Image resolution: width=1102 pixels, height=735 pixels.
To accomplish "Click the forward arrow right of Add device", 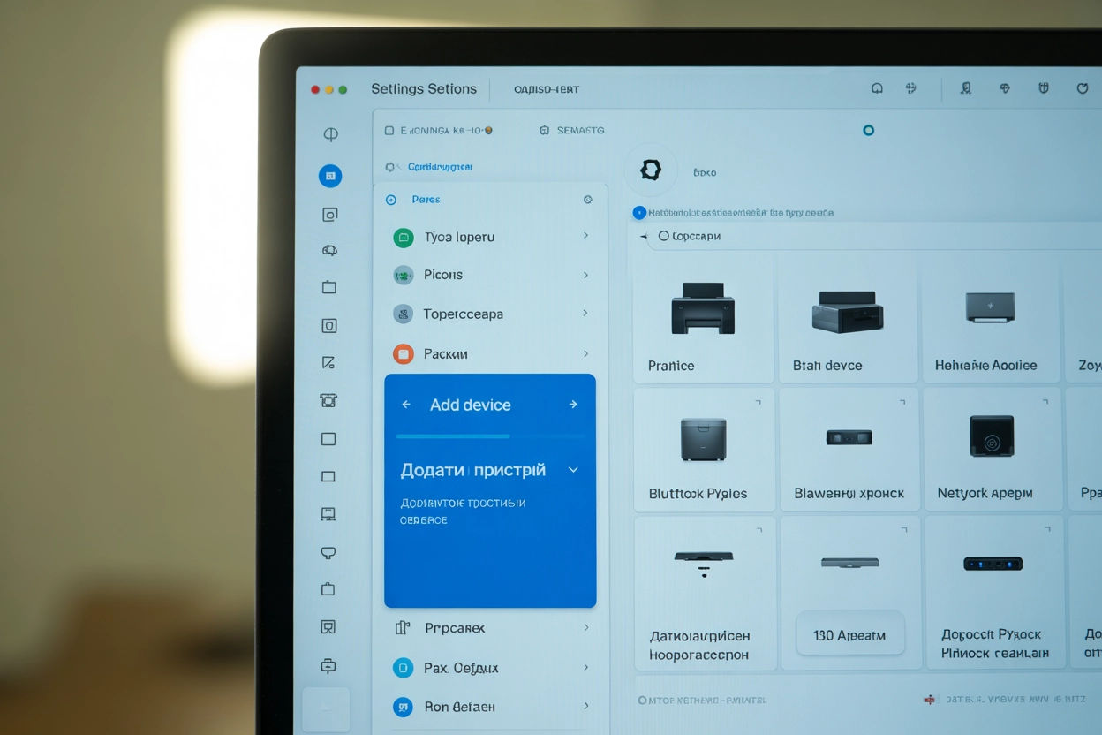I will coord(573,405).
